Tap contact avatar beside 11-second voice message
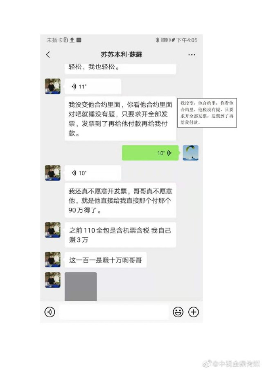The image size is (262, 370). [53, 86]
